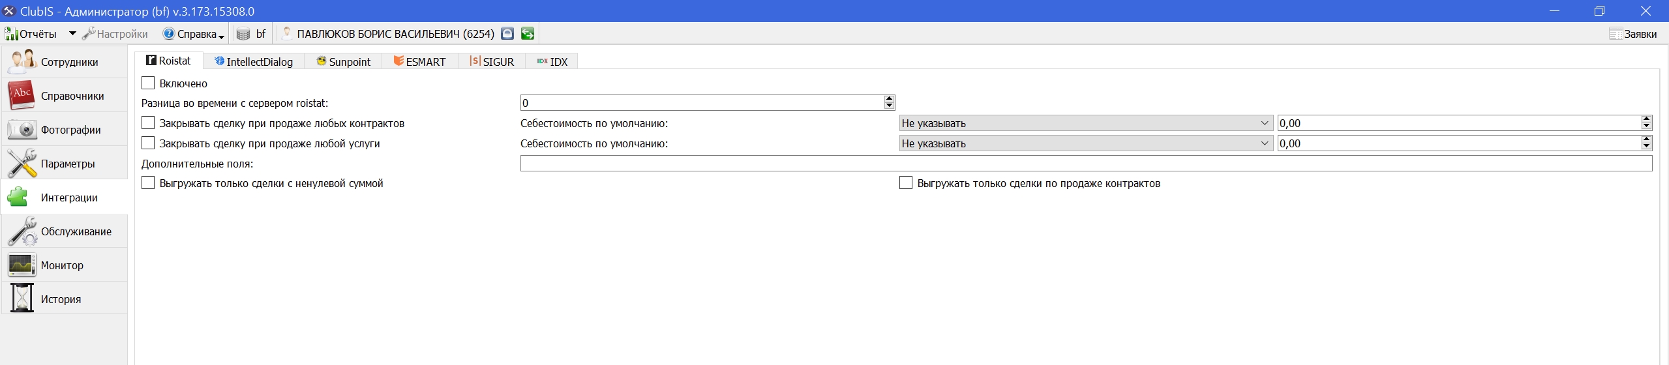This screenshot has width=1669, height=365.
Task: Decrease roistat server time difference value
Action: (889, 106)
